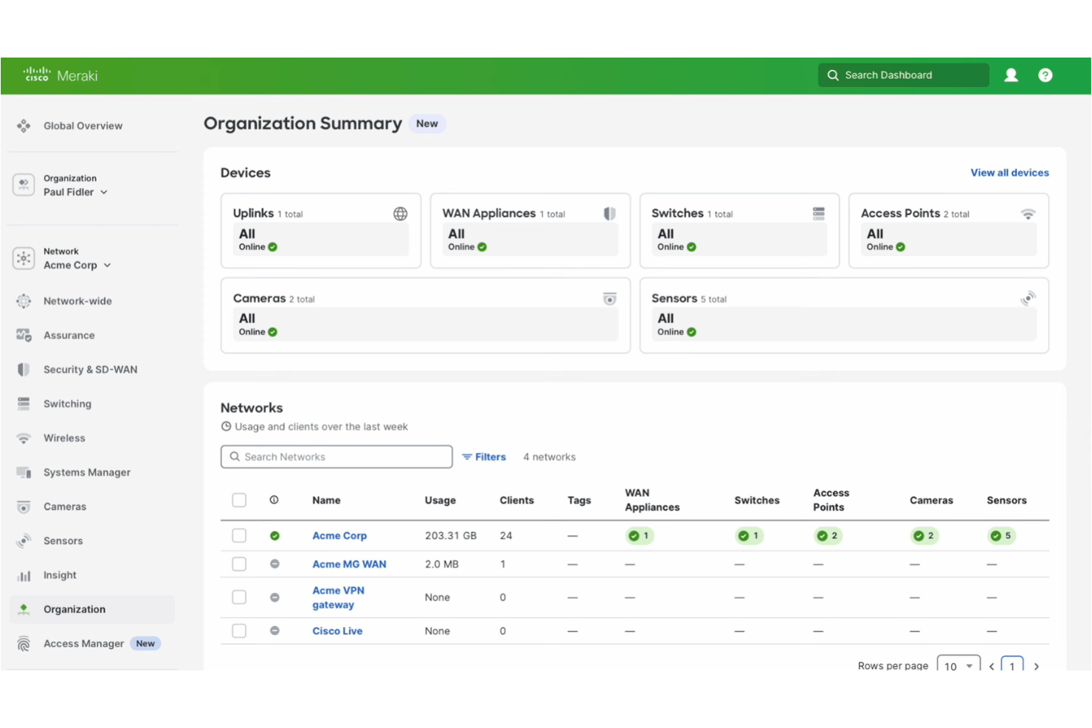
Task: Click the Switching sidebar icon
Action: [24, 404]
